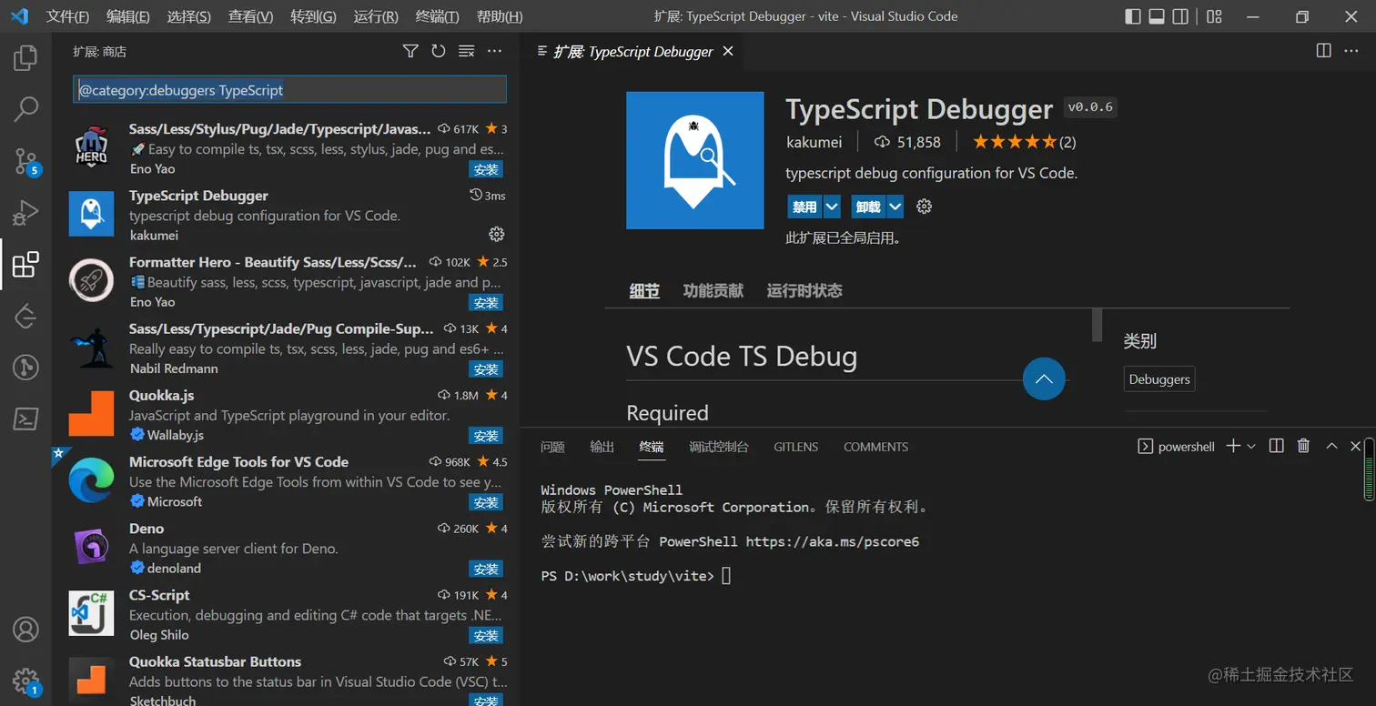Select the Debuggers category tag

point(1158,379)
